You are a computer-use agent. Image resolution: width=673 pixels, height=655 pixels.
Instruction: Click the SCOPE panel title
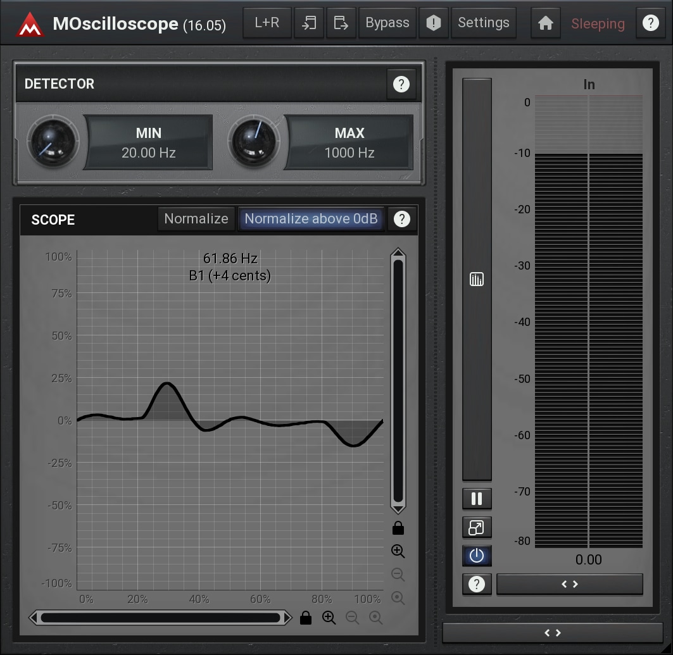[53, 220]
